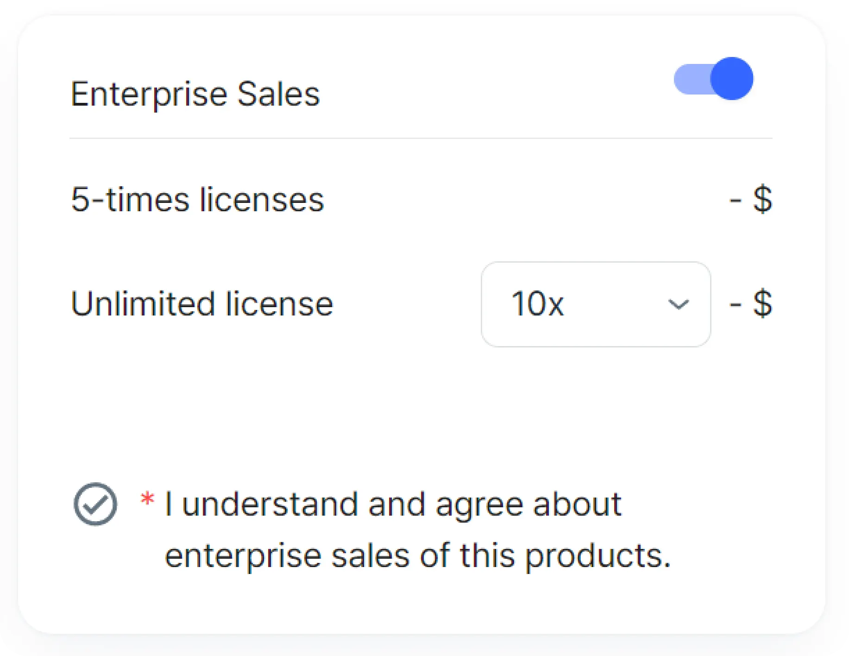The height and width of the screenshot is (656, 849).
Task: Click the divider line below Enterprise Sales
Action: (x=421, y=138)
